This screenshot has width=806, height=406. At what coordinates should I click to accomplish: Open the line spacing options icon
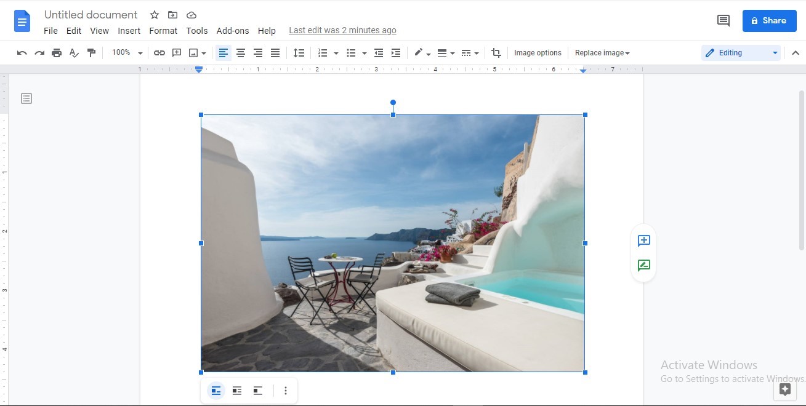click(299, 53)
